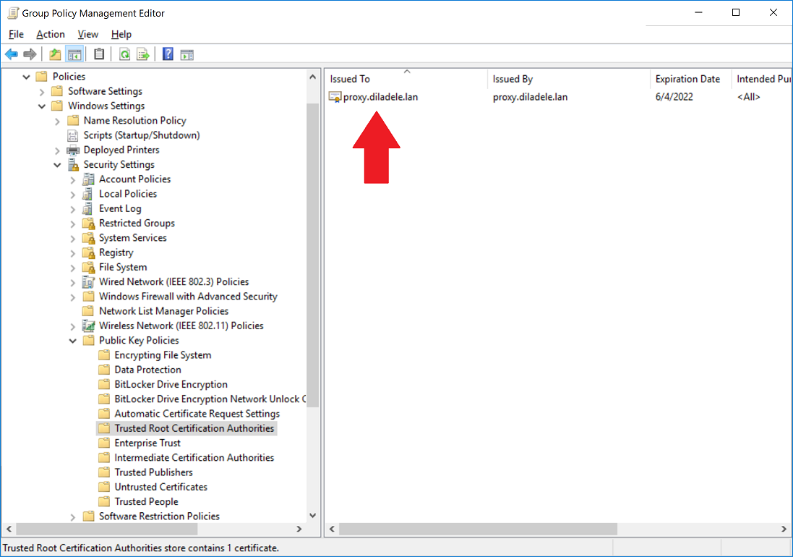Open the Help menu
The image size is (793, 557).
pyautogui.click(x=121, y=34)
